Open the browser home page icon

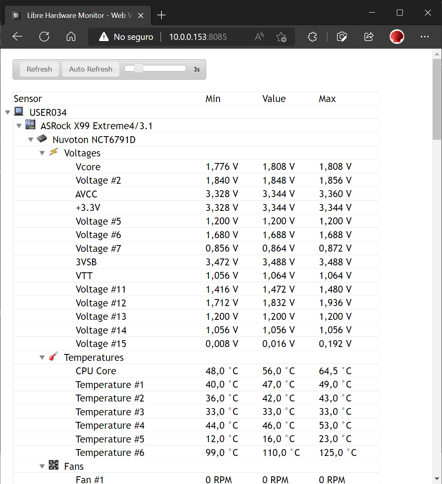tap(71, 37)
